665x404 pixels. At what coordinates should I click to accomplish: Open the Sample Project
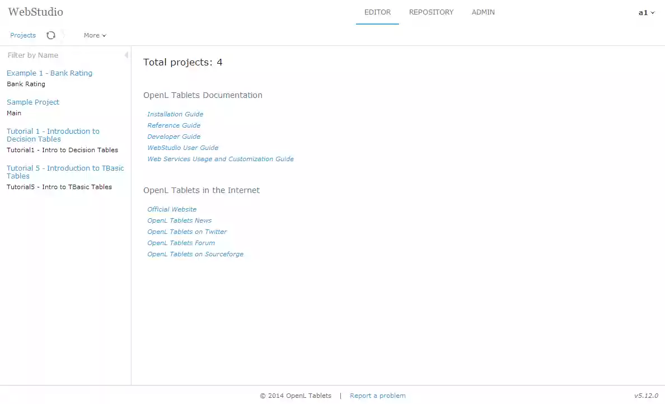pos(32,102)
